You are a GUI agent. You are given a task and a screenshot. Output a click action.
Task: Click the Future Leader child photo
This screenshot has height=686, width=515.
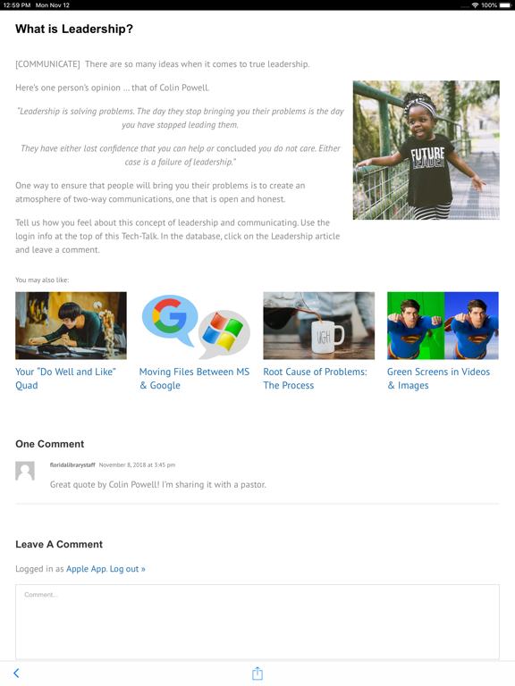click(x=426, y=150)
